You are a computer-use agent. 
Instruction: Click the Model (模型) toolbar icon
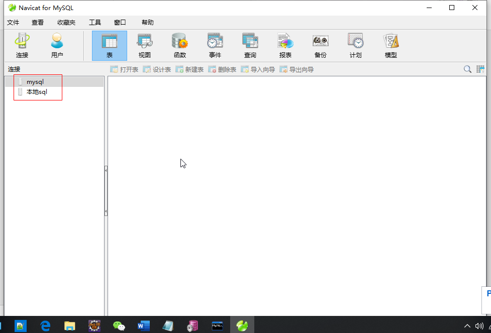[391, 46]
